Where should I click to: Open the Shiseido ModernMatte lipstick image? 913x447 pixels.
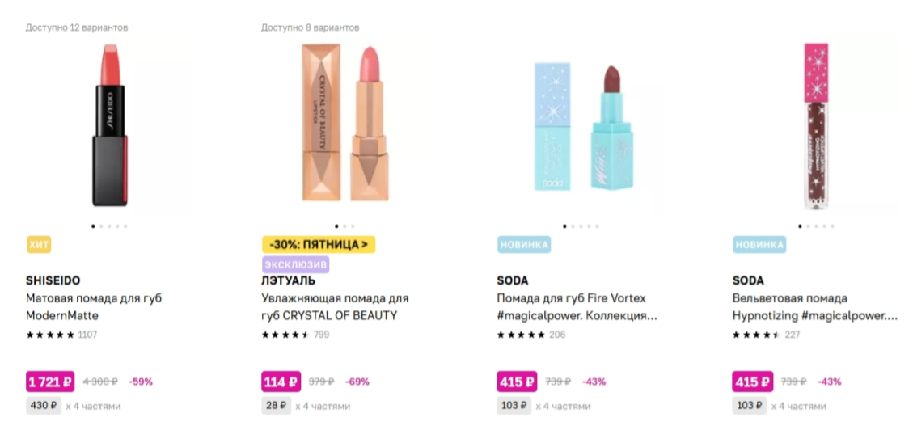pos(109,125)
